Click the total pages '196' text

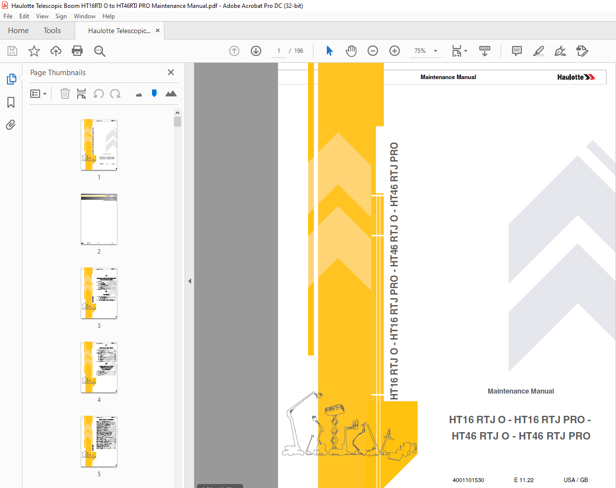pyautogui.click(x=299, y=51)
